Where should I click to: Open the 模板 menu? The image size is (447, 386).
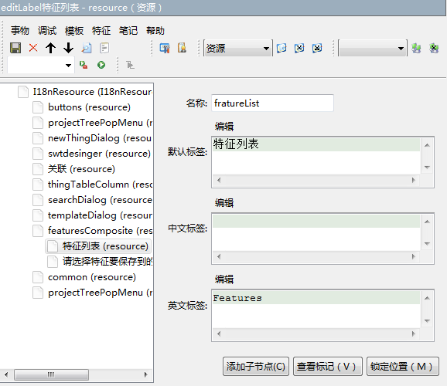(74, 30)
